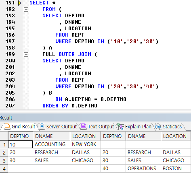Select the cell containing 40
Viewport: 191px width, 173px height.
tap(113, 169)
